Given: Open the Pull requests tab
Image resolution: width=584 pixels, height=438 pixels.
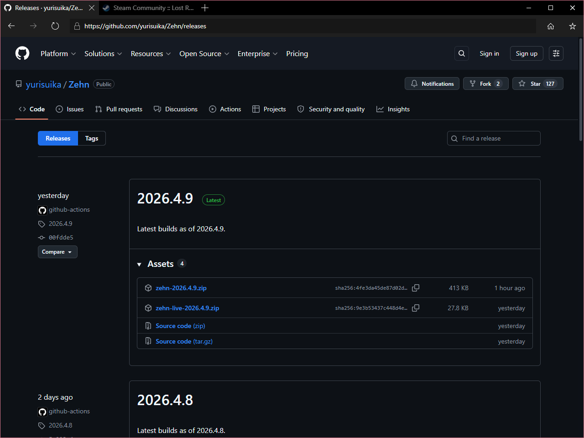Looking at the screenshot, I should tap(119, 109).
